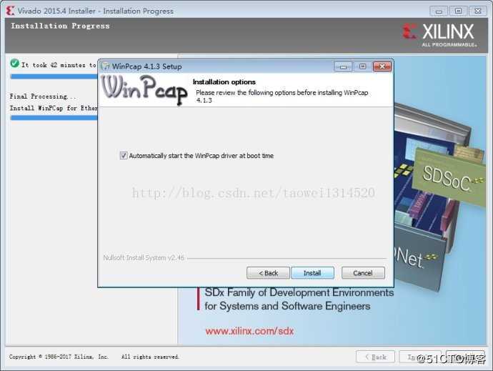
Task: Cancel the WinPcap Setup dialog
Action: tap(363, 273)
